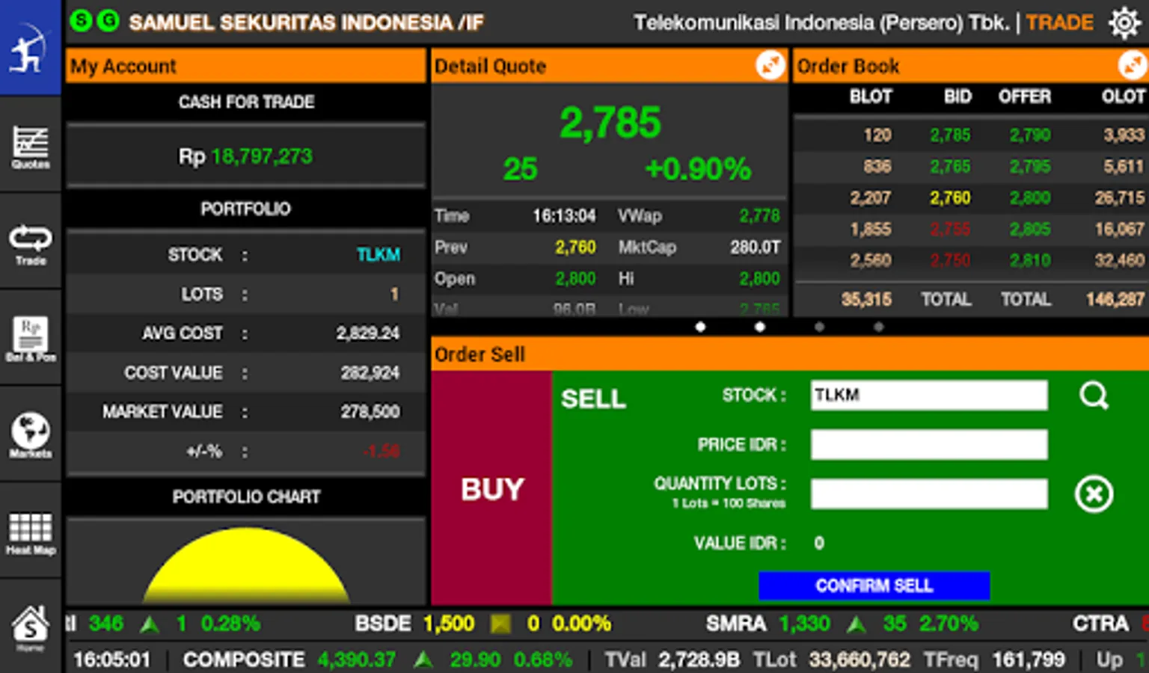
Task: Select bid price 2,755 in order book
Action: (950, 230)
